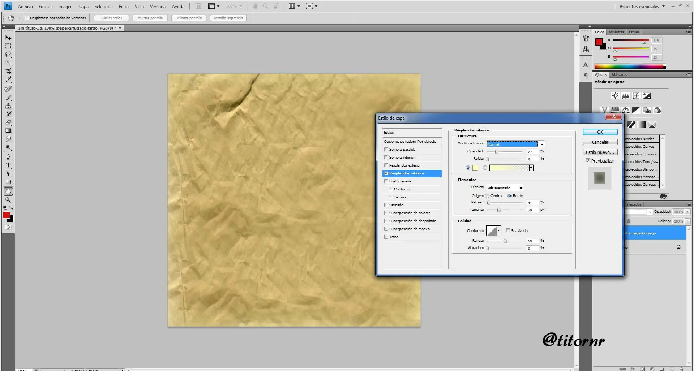694x371 pixels.
Task: Switch to the Muestras tab
Action: click(x=616, y=32)
